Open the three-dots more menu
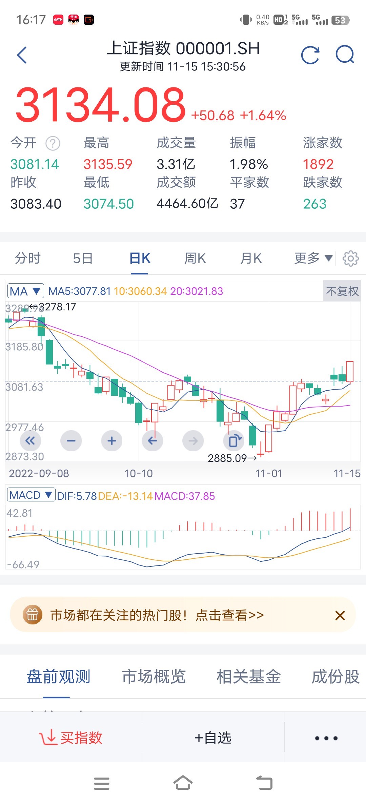The height and width of the screenshot is (805, 366). pos(326,738)
